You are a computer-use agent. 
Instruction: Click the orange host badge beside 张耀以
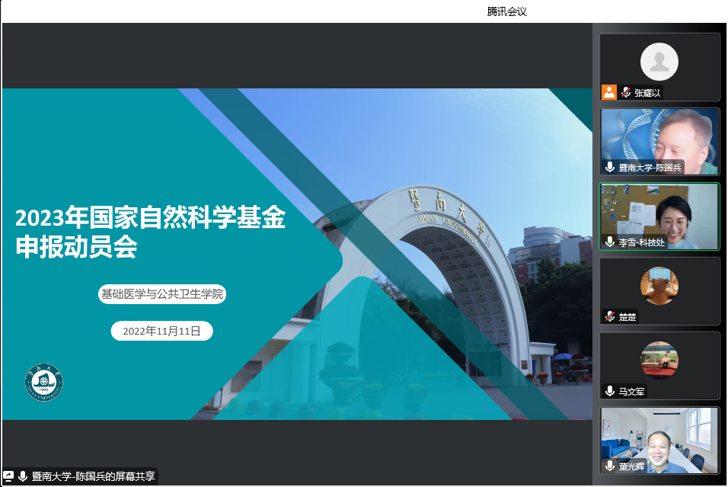(608, 92)
